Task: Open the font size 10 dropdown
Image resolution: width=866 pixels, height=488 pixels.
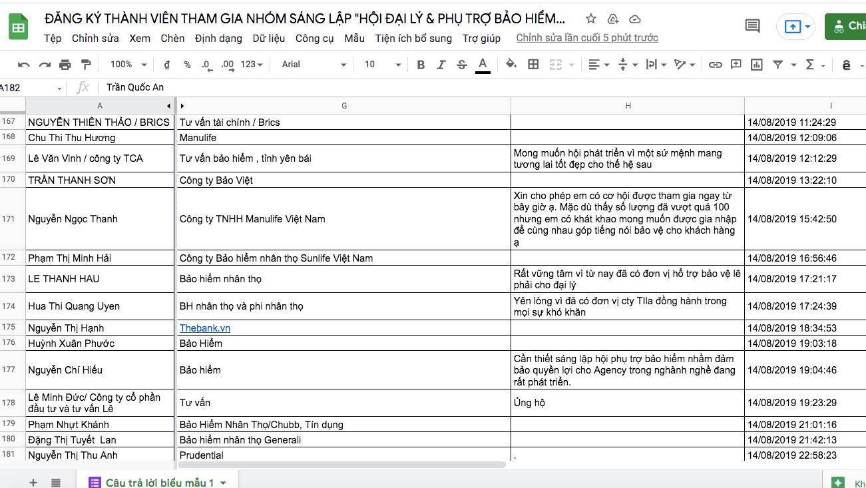Action: [383, 65]
